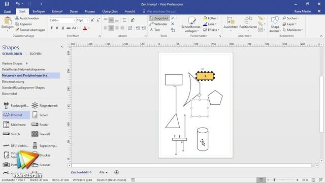Open Calibri font name dropdown

[x=74, y=20]
